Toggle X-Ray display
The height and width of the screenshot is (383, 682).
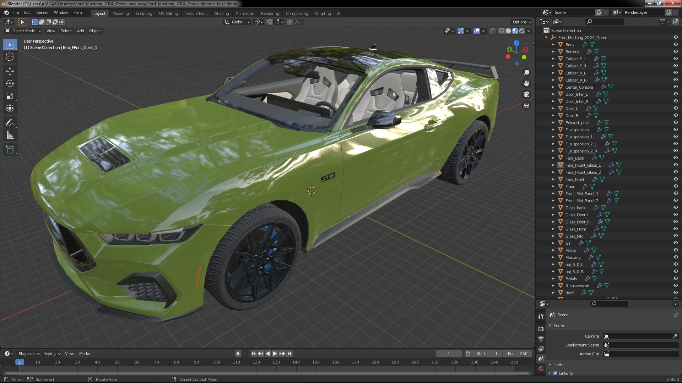[x=492, y=31]
